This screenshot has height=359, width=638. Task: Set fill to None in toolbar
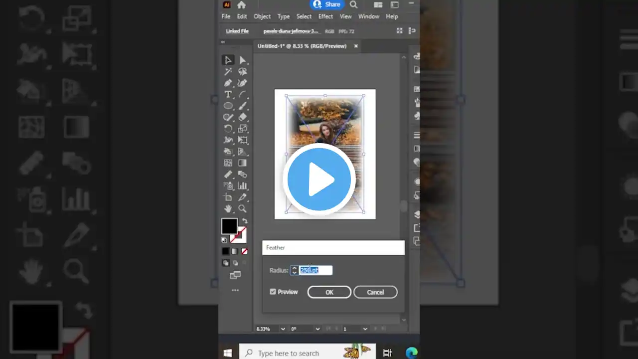point(244,251)
